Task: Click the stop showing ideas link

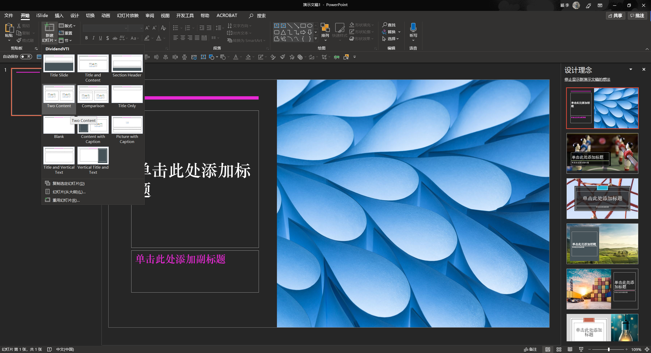Action: [x=587, y=79]
